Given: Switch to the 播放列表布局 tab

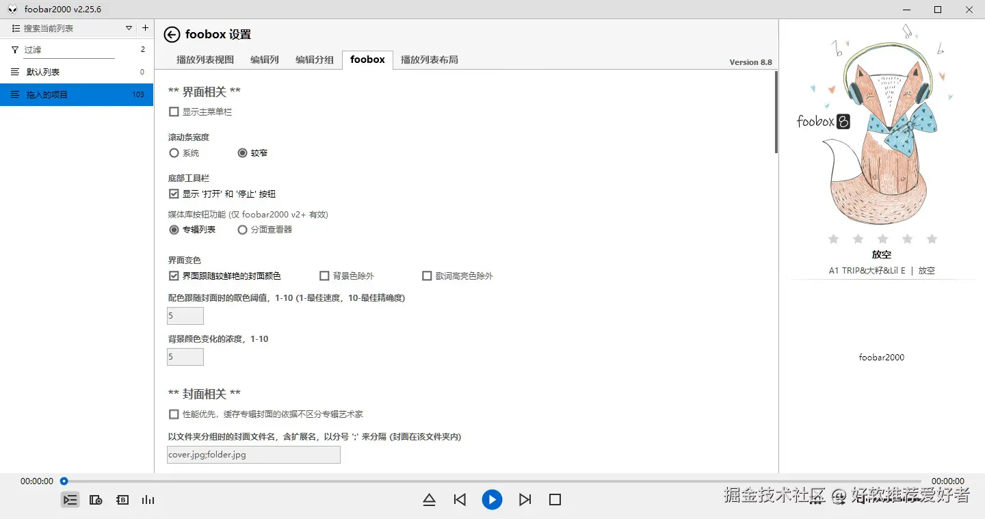Looking at the screenshot, I should [x=430, y=59].
